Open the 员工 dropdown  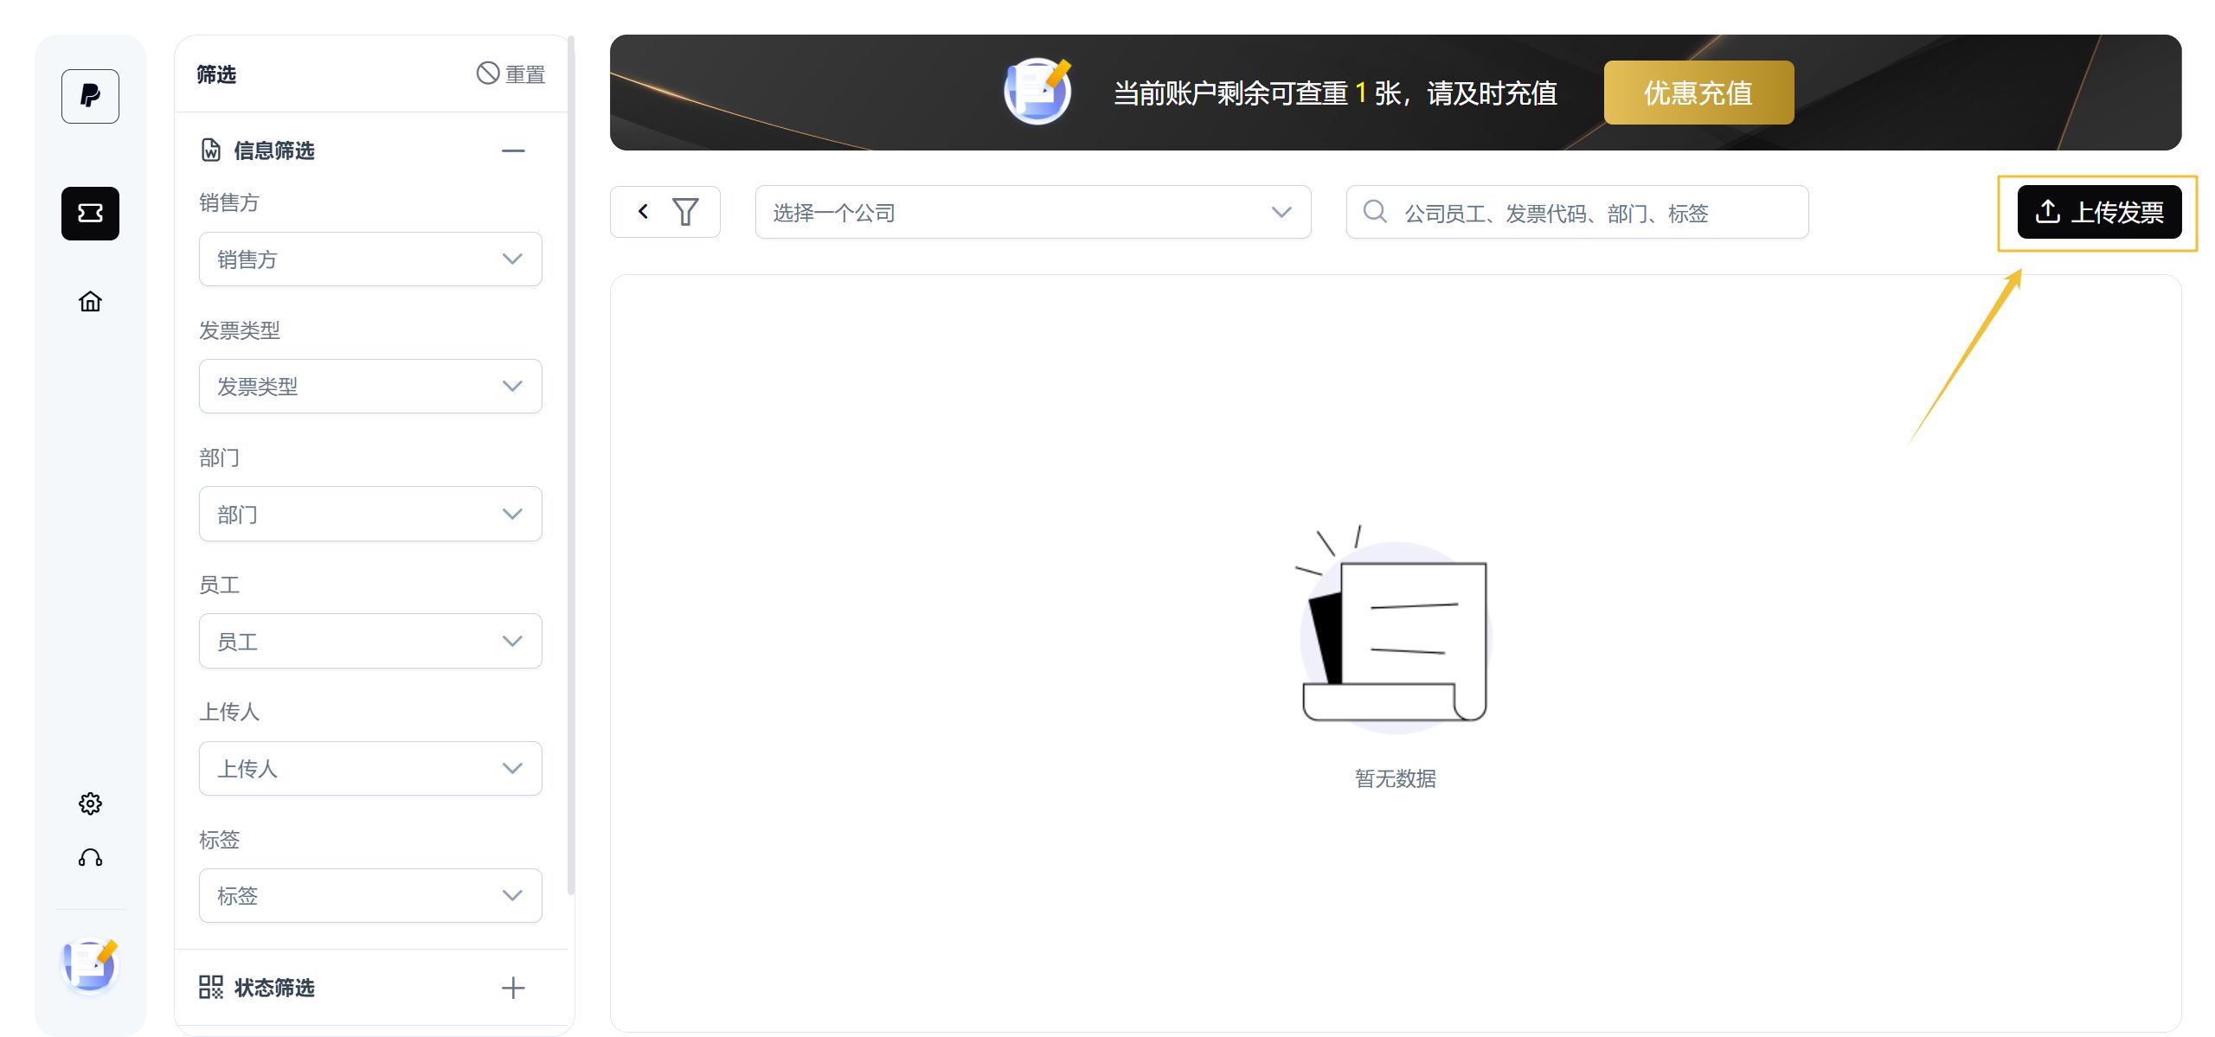pyautogui.click(x=370, y=641)
